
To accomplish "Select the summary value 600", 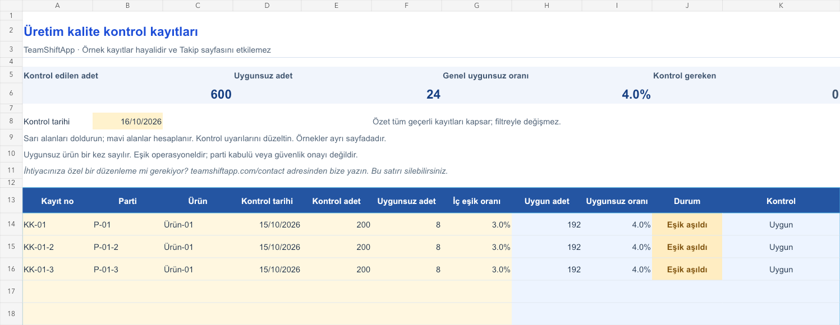I will [x=221, y=94].
